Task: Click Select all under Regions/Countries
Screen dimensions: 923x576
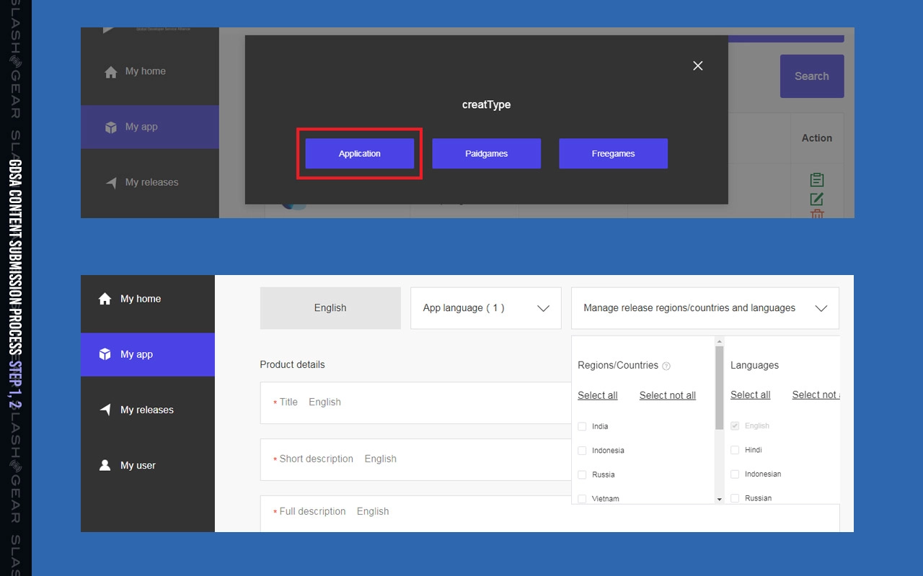Action: pyautogui.click(x=597, y=395)
